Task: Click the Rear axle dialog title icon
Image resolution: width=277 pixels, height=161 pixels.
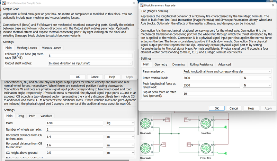Action: 142,5
